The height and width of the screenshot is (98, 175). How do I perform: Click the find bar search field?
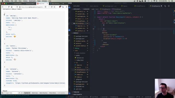click(11, 93)
